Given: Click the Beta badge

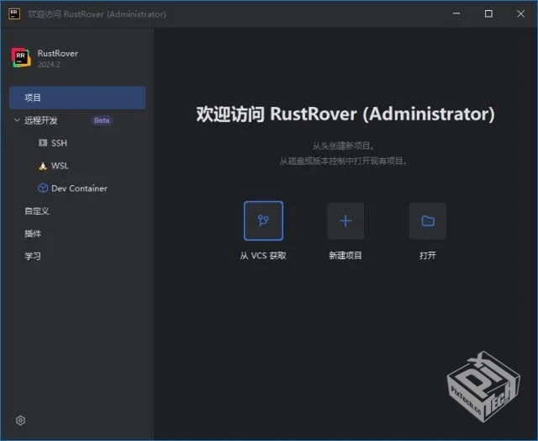Looking at the screenshot, I should 102,120.
